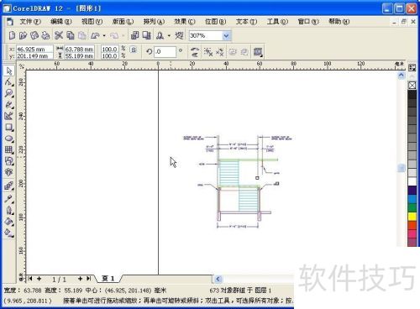420x309 pixels.
Task: Select the Interactive Blend tool
Action: point(9,186)
